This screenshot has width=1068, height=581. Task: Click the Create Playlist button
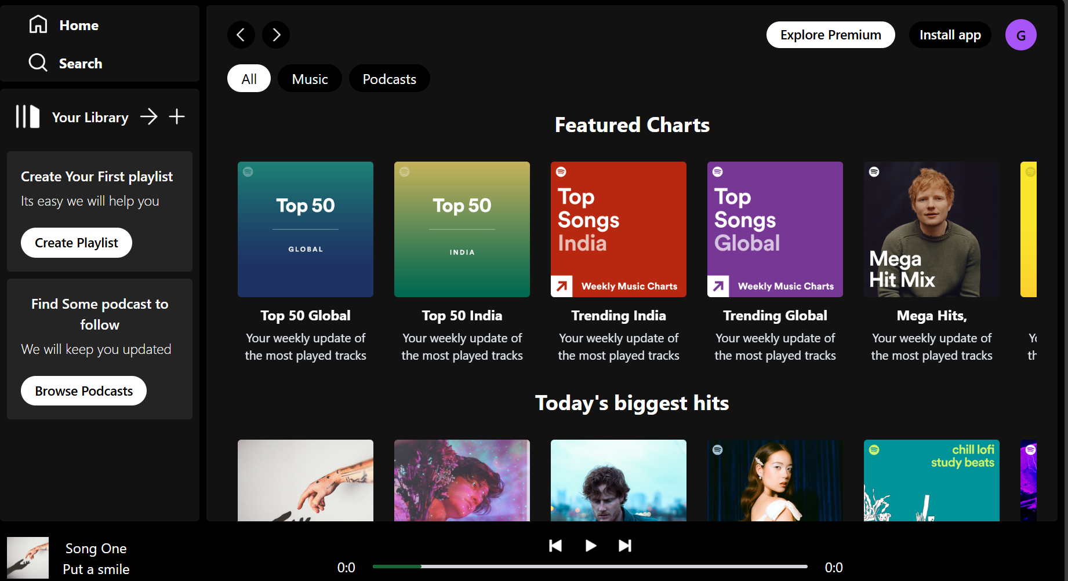77,243
